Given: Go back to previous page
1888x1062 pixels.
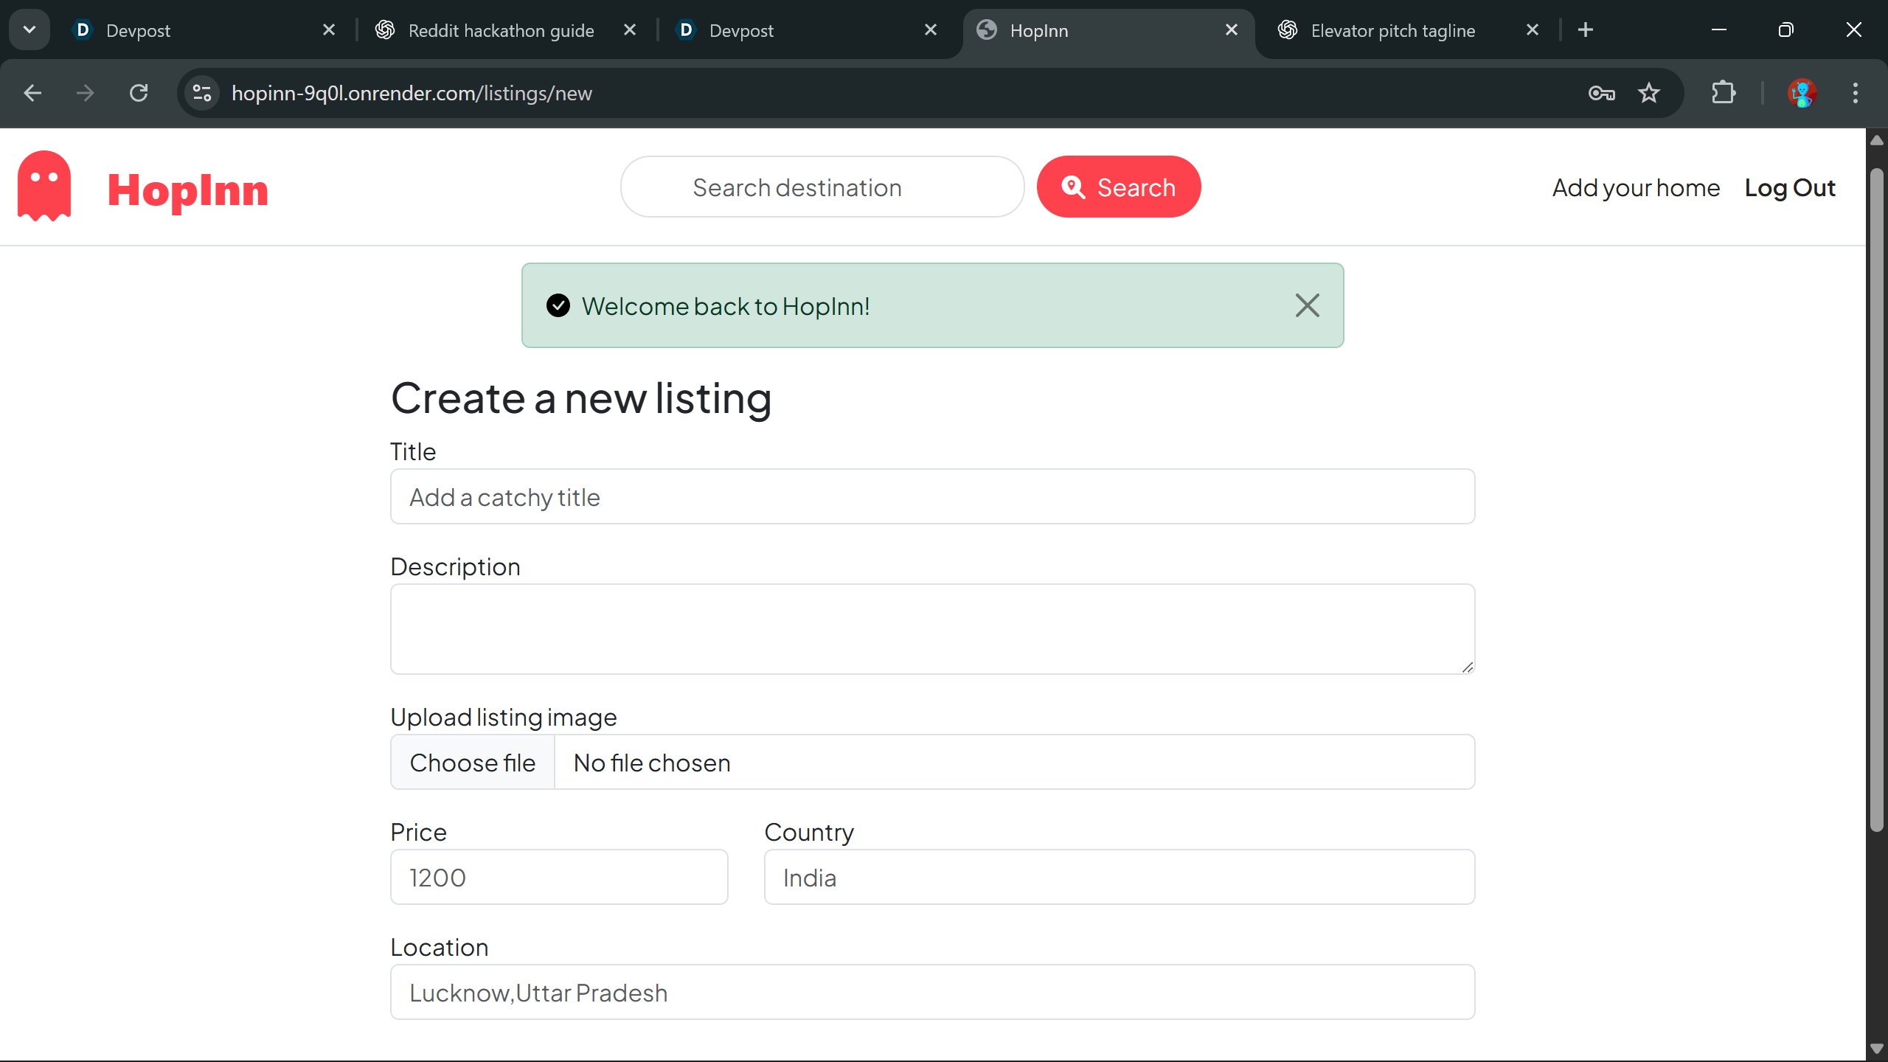Looking at the screenshot, I should click(32, 93).
